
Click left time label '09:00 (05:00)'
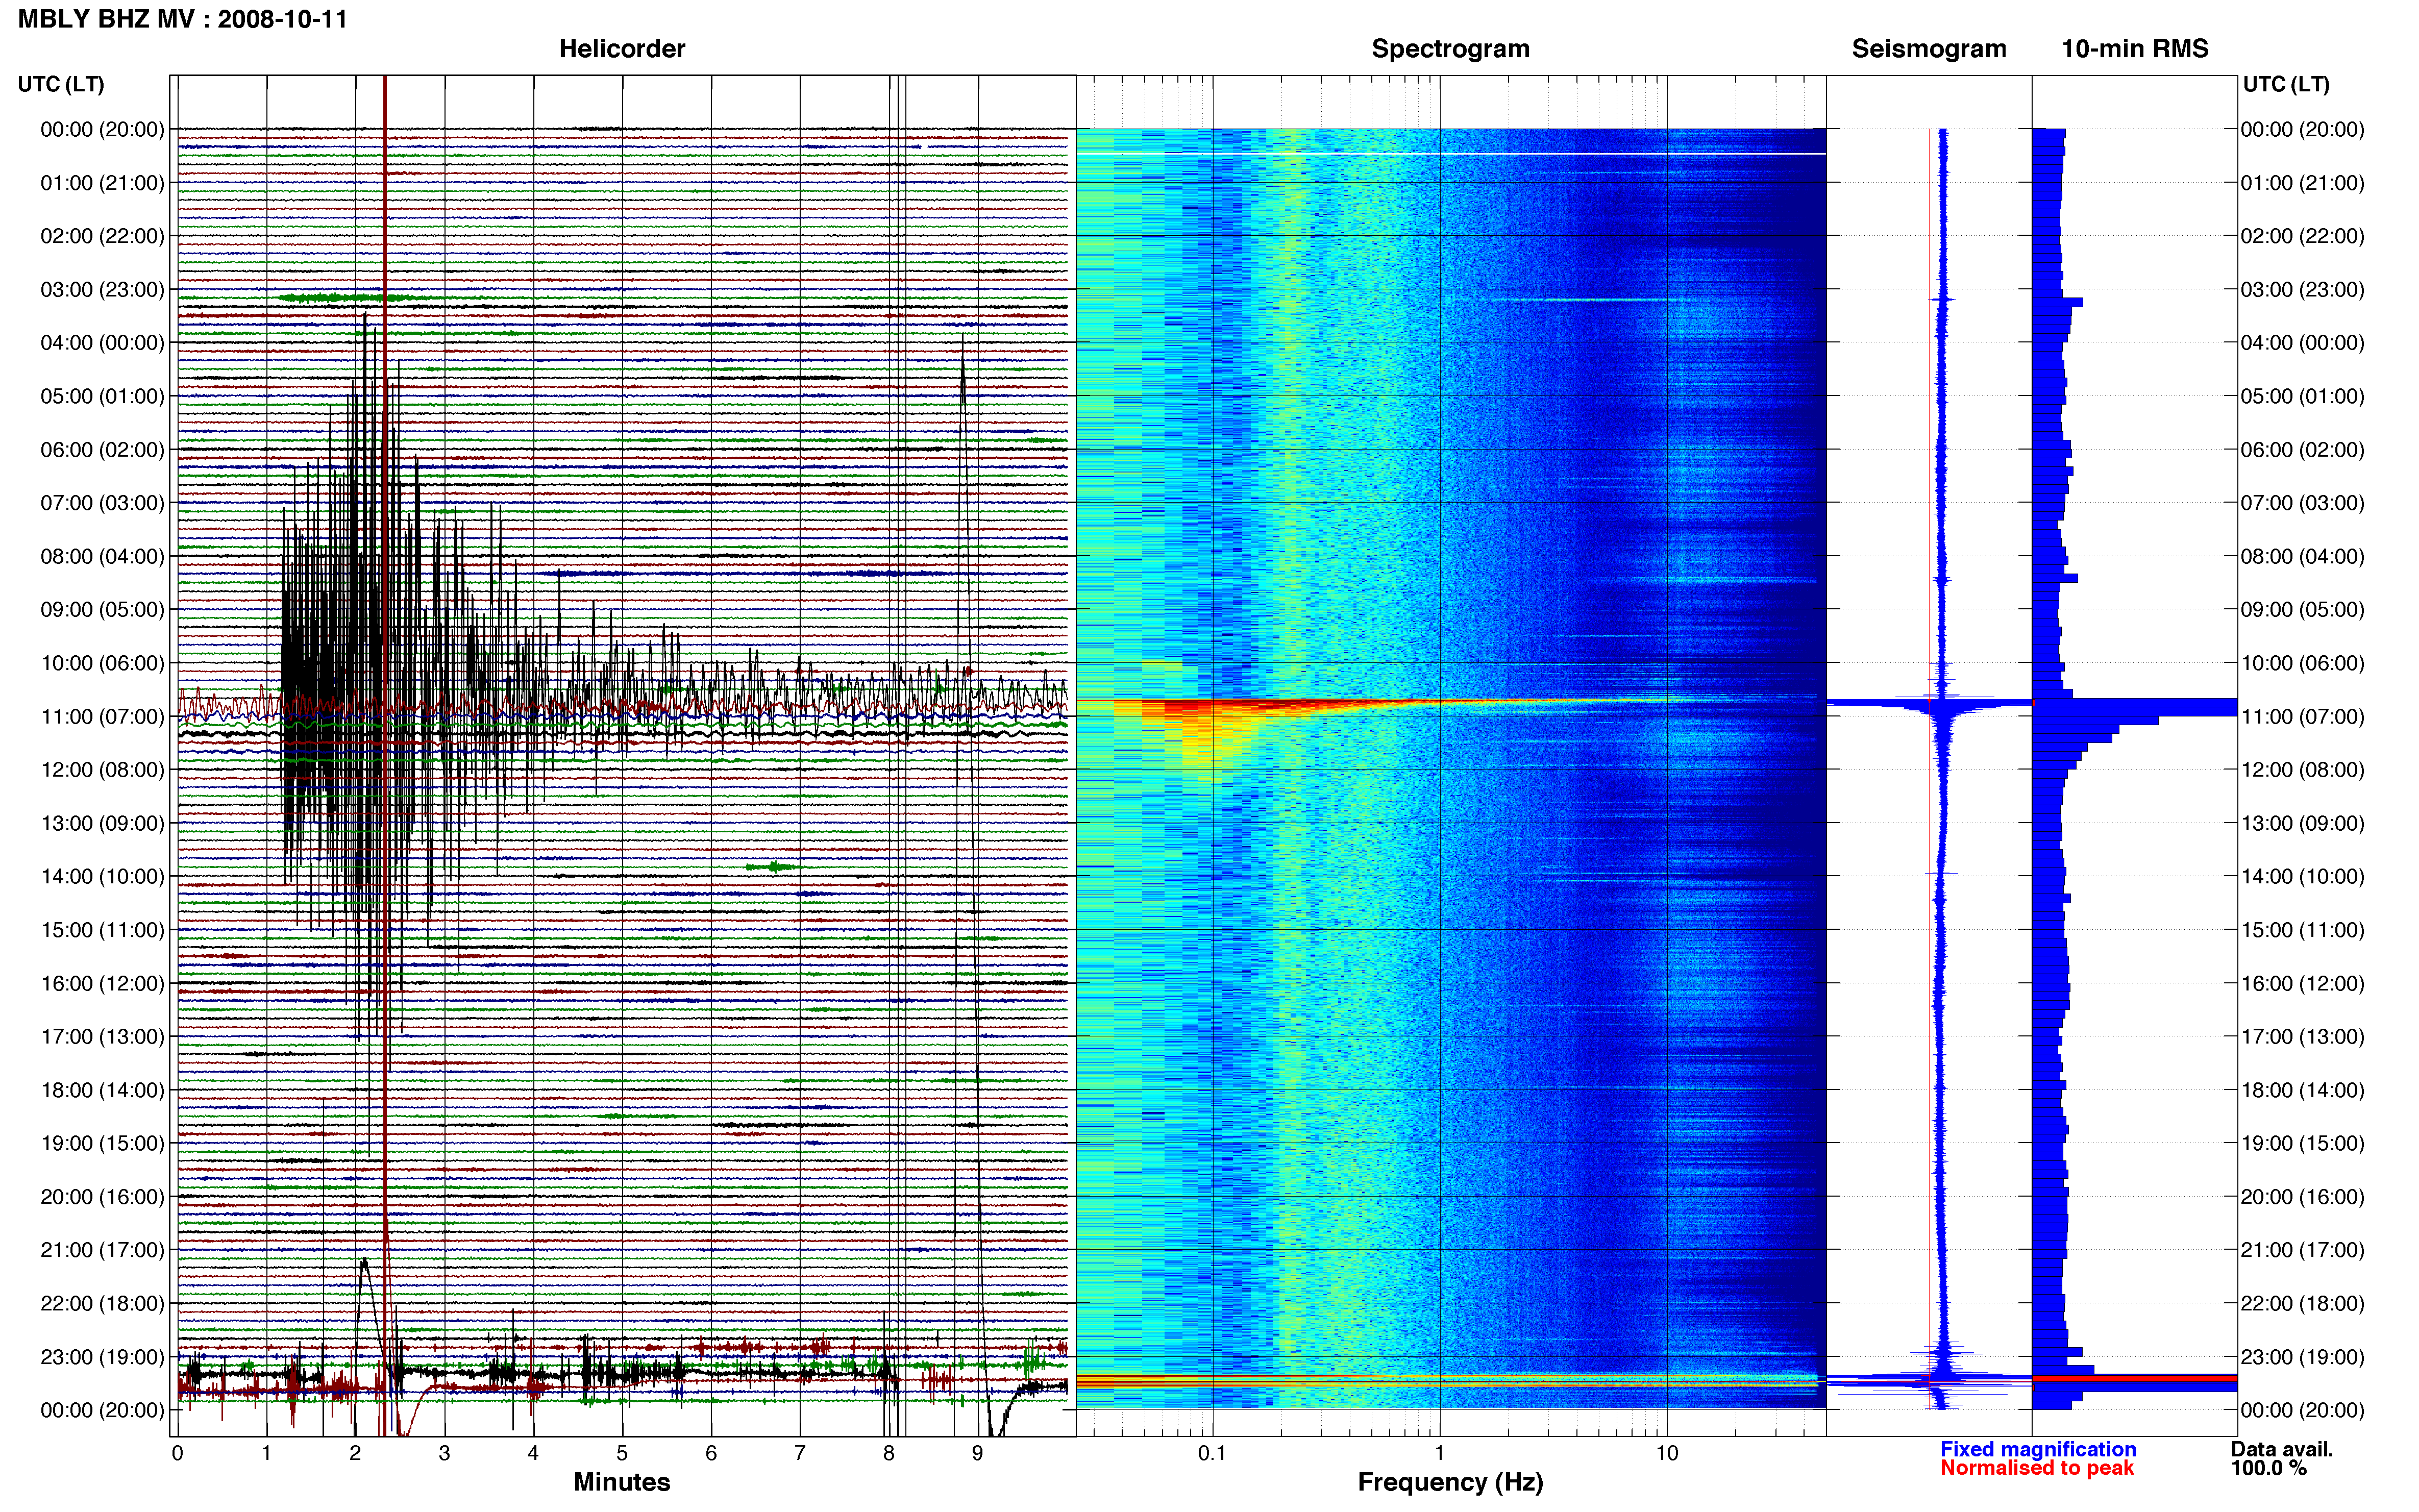102,610
